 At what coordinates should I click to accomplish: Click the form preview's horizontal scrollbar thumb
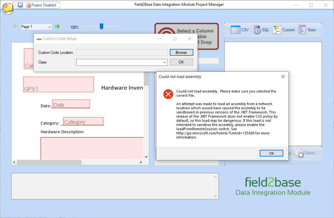tap(49, 162)
